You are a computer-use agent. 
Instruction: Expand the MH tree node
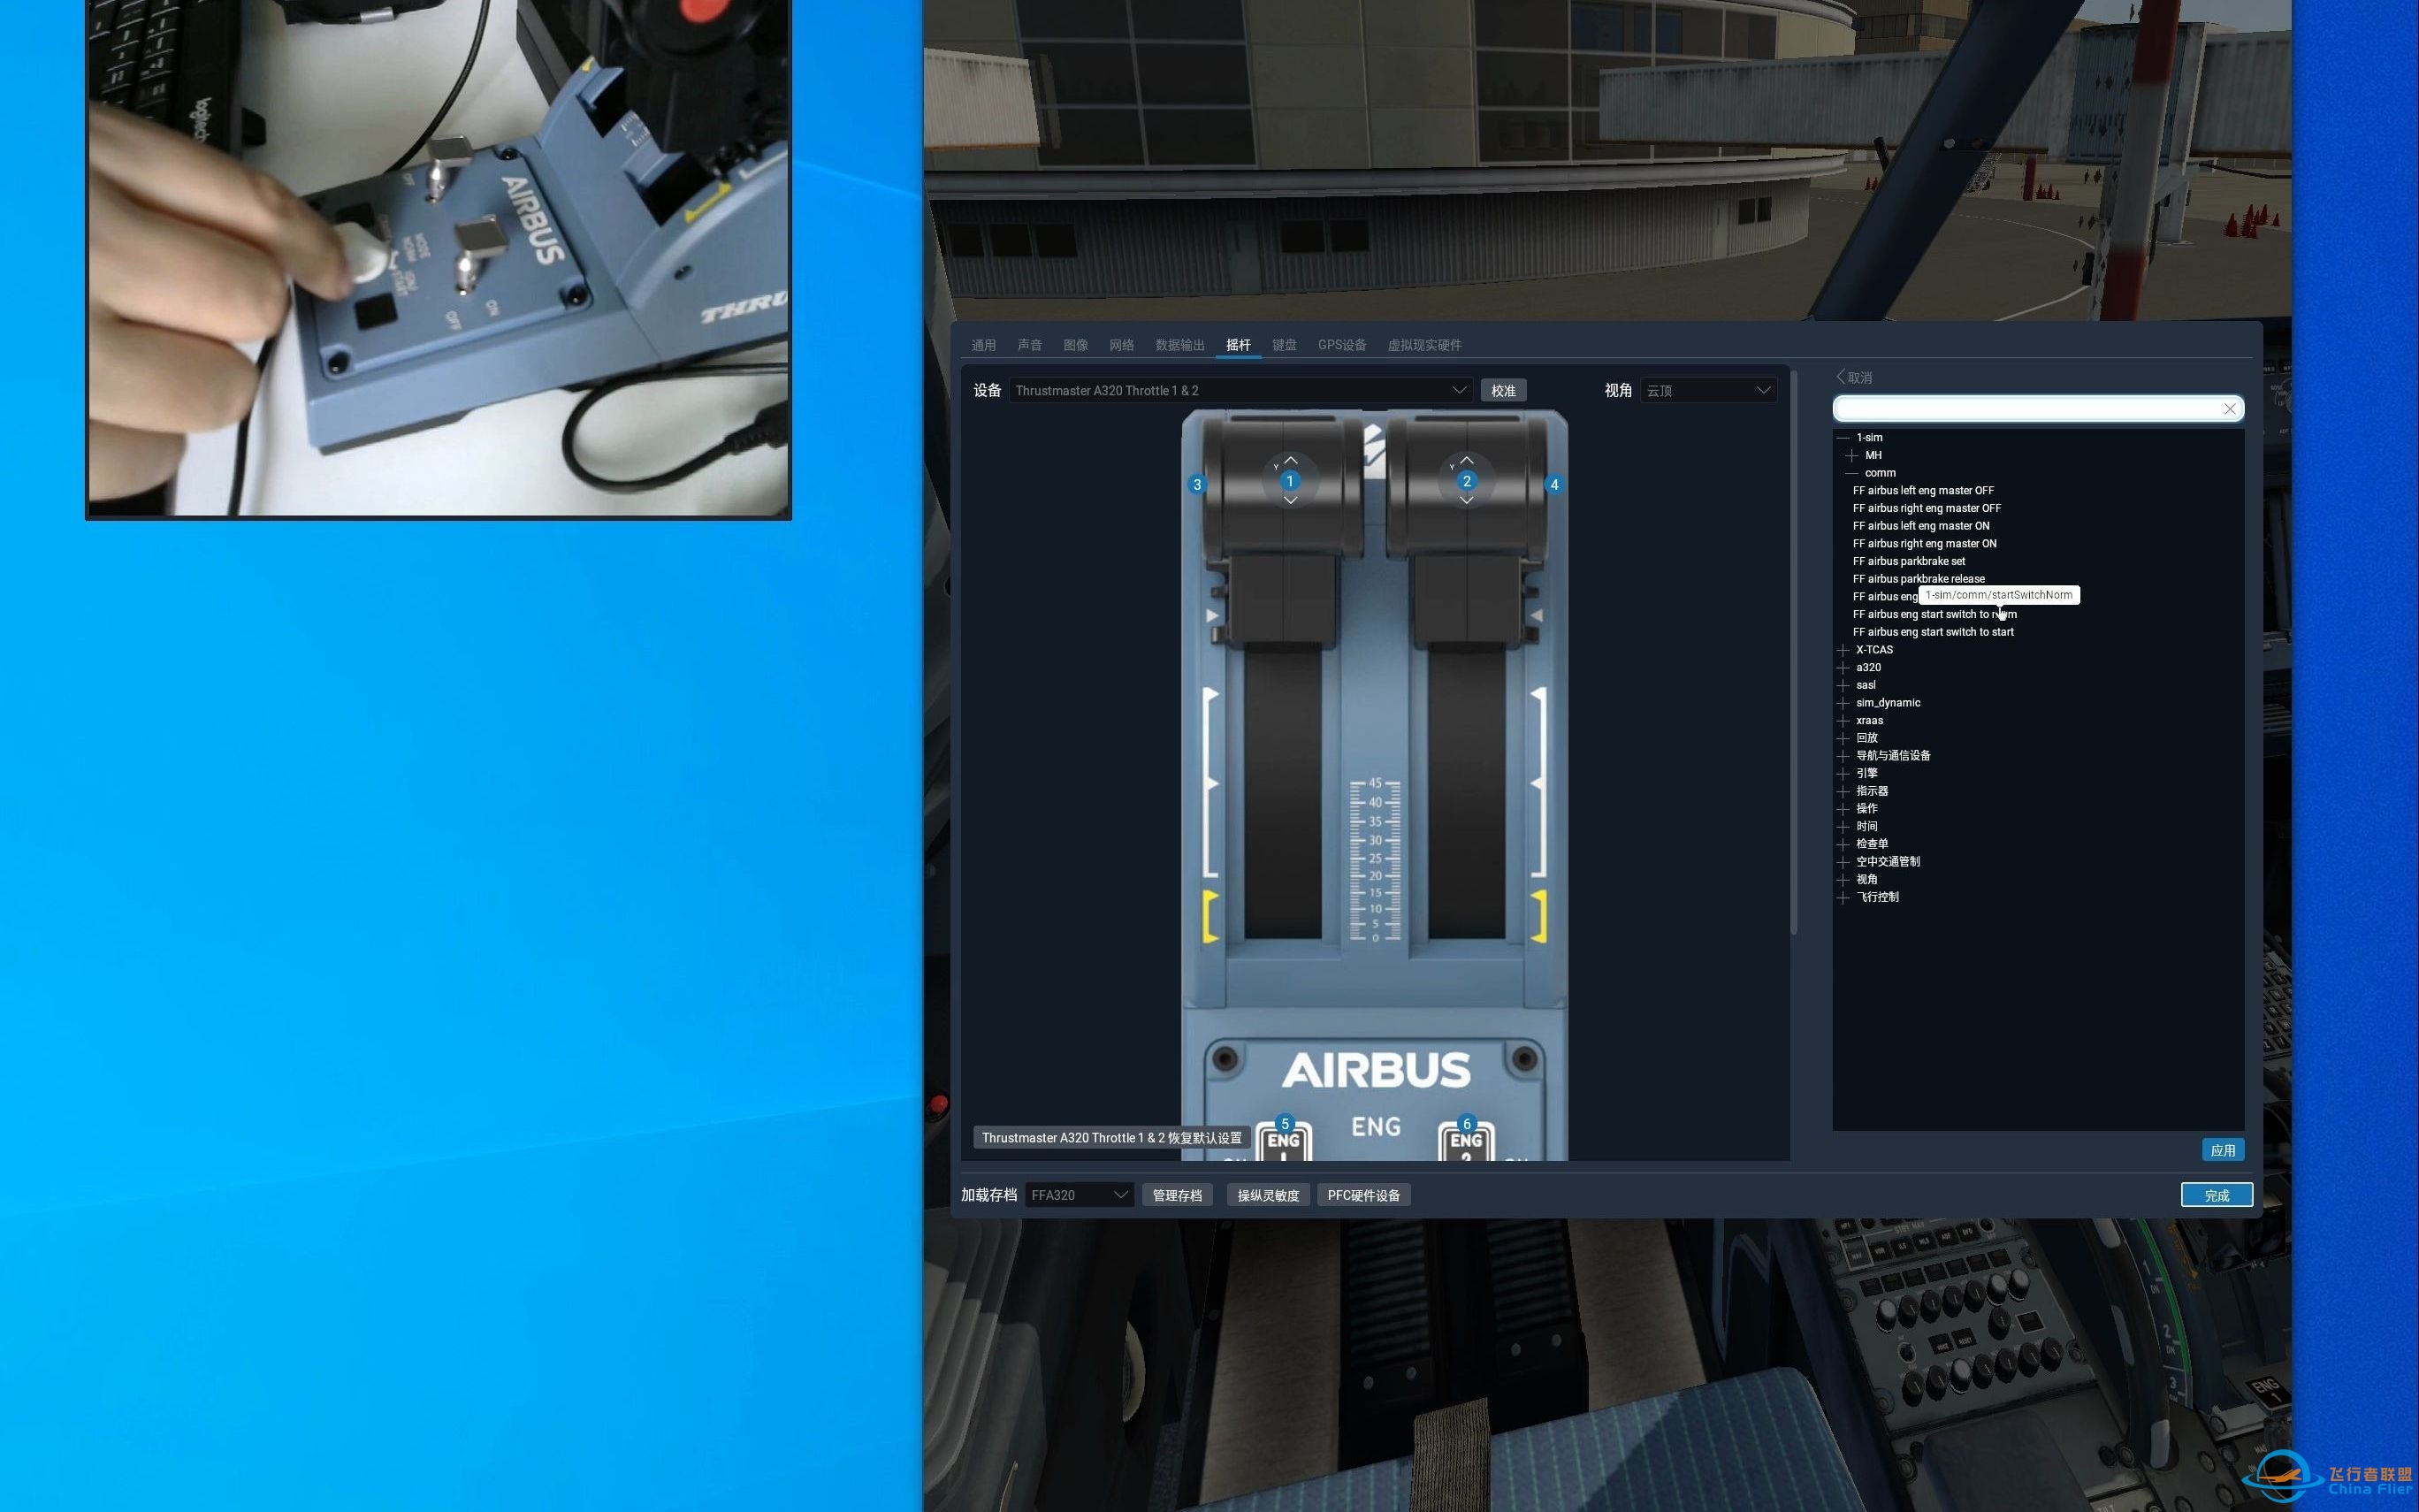(x=1852, y=455)
